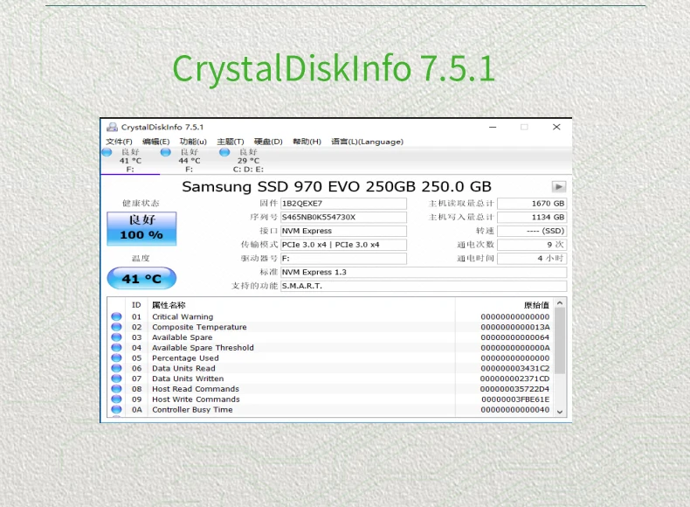The height and width of the screenshot is (507, 690).
Task: Click the power on count value 9 次
Action: coord(532,245)
